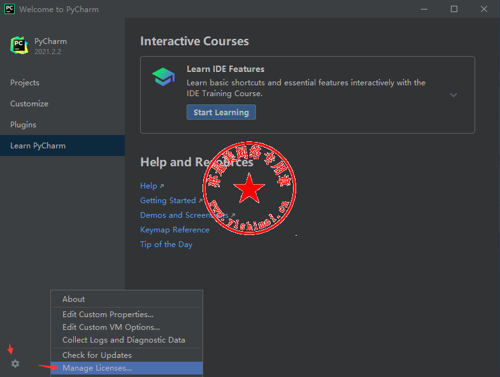Click the graduation cap Learn IDE Features icon
500x377 pixels.
coord(163,77)
